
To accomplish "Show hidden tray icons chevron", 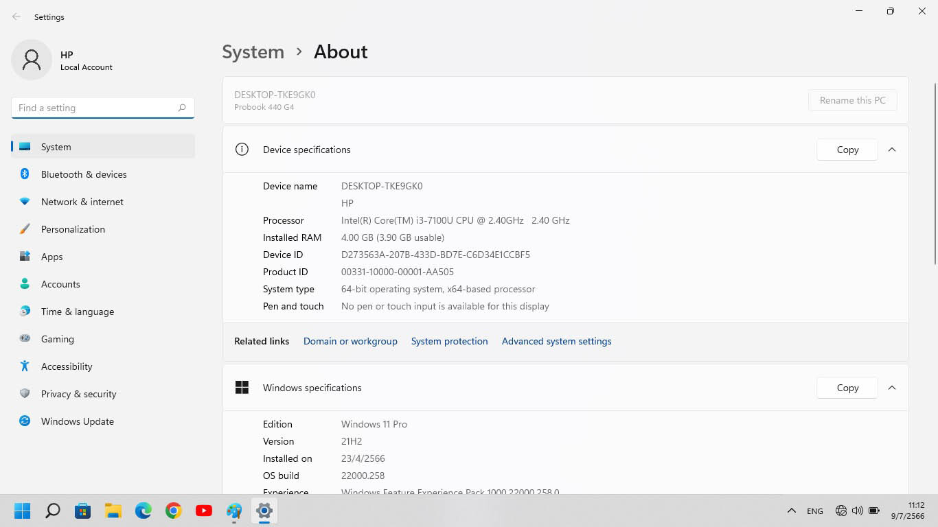I will tap(792, 511).
